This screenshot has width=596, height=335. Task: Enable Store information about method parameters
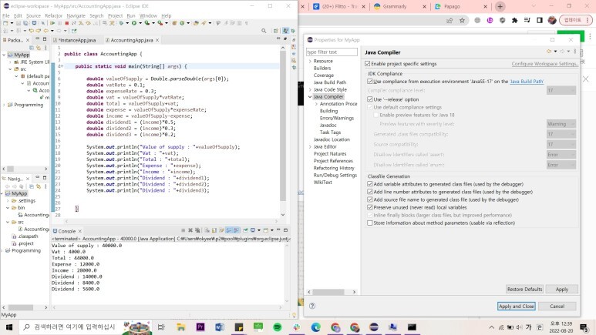(370, 223)
